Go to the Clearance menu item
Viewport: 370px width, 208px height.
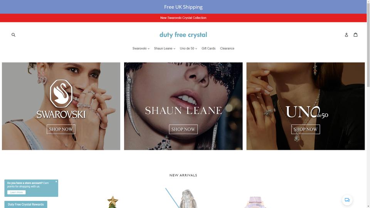click(227, 49)
